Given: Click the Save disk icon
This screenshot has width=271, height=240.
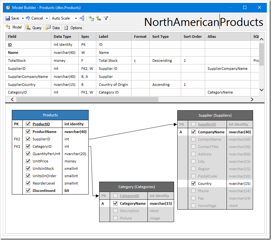Looking at the screenshot, I should 8,18.
